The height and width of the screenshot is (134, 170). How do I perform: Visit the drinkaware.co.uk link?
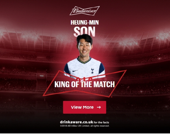tap(76, 122)
